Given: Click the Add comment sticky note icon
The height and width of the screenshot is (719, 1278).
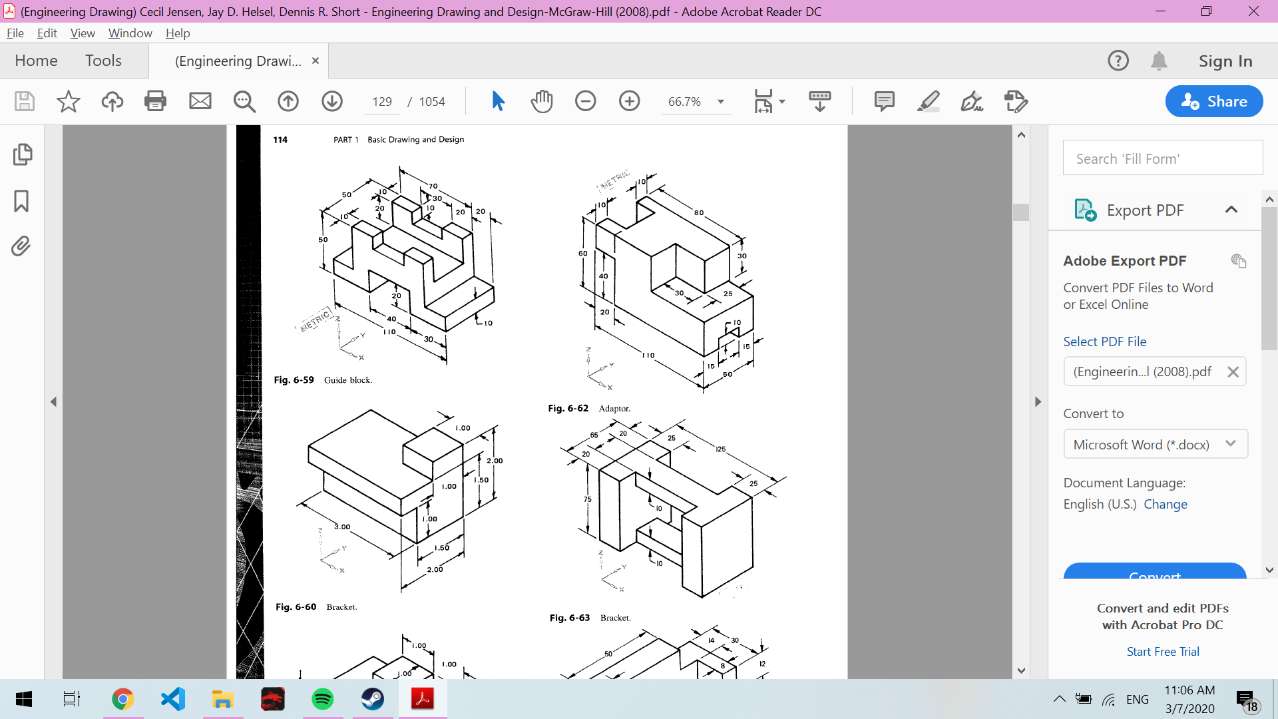Looking at the screenshot, I should click(x=884, y=101).
